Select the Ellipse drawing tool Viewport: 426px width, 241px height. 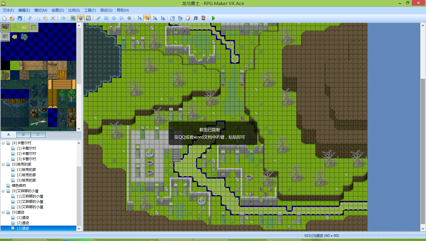point(114,18)
